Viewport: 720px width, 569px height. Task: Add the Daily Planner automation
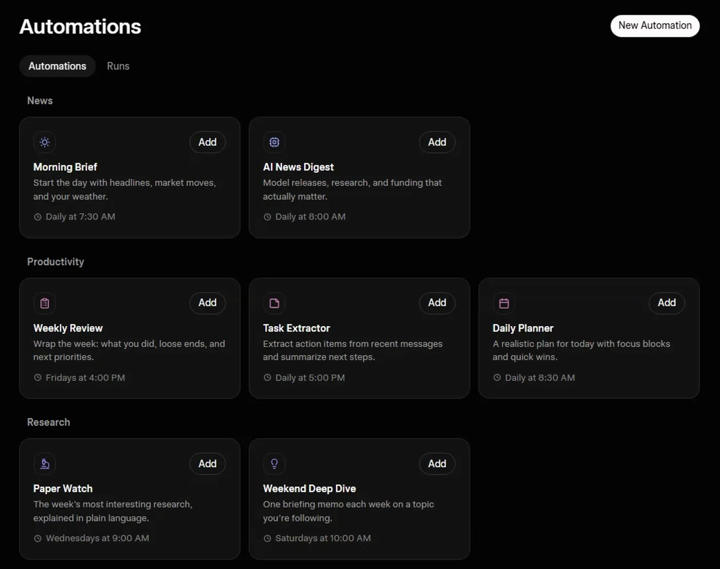[x=667, y=303]
